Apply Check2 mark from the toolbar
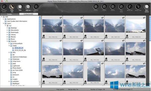The height and width of the screenshot is (91, 151). click(x=104, y=7)
